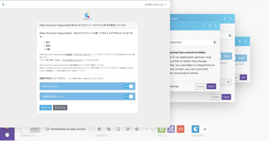Screen dimensions: 269x141
Task: Click Close at the bottom of the webhook dialog
Action: [215, 97]
